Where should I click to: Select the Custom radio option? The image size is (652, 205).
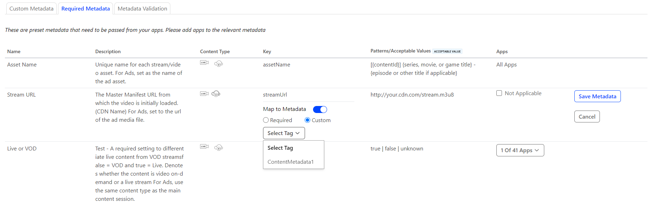click(307, 120)
